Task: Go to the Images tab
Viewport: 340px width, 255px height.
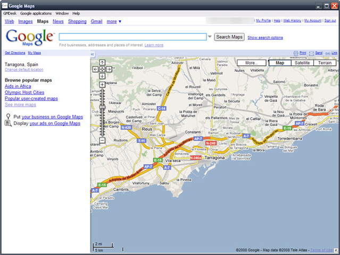Action: click(x=26, y=21)
